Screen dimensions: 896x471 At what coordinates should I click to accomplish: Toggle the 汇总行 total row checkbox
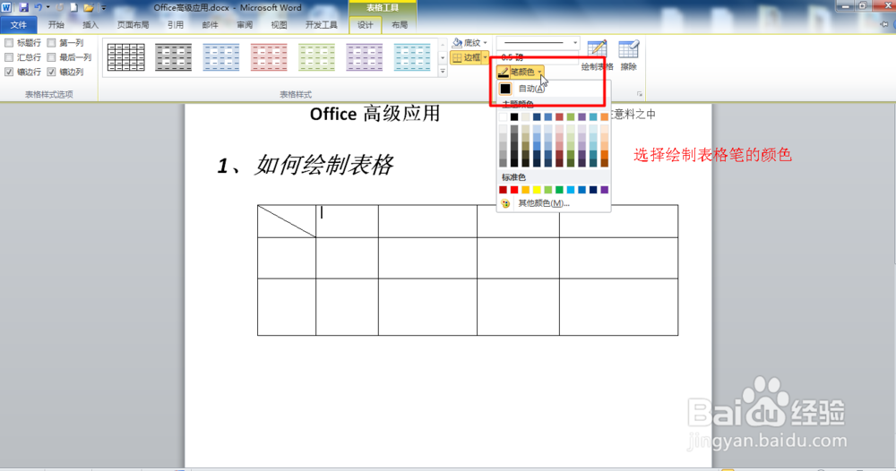9,57
